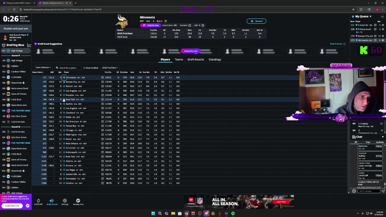Sort table by ADP column header
This screenshot has width=386, height=217.
pos(52,72)
